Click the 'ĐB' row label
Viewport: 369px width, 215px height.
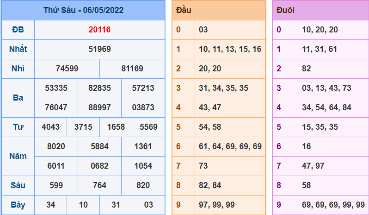[x=18, y=30]
